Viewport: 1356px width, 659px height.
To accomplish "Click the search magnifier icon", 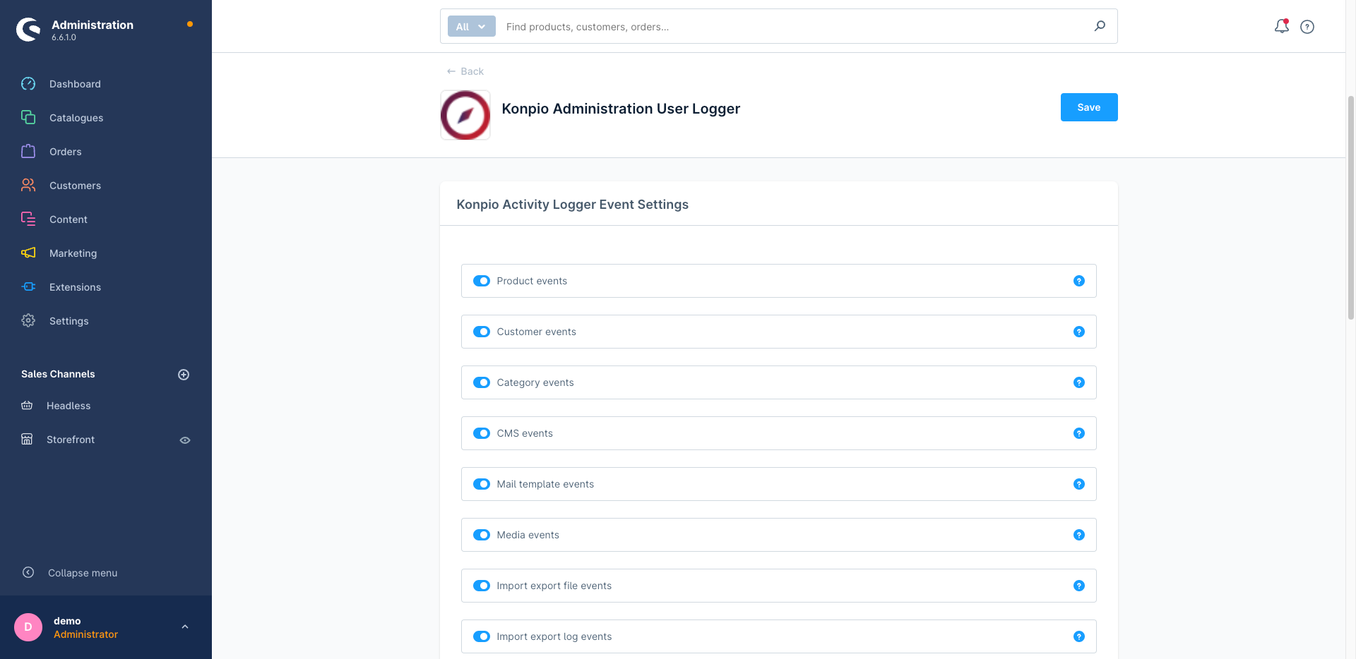I will pos(1100,26).
